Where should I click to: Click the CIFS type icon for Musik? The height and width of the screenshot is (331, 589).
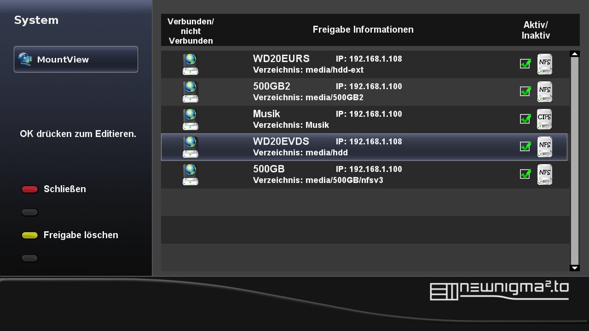tap(545, 120)
